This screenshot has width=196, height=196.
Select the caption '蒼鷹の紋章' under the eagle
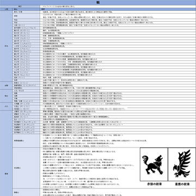point(182,184)
